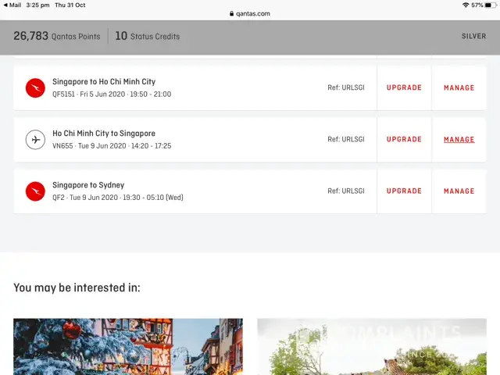Click plane icon beside flight VN655
This screenshot has width=500, height=375.
click(x=35, y=140)
